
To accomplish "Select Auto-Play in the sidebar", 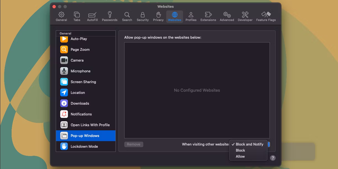I will point(78,39).
